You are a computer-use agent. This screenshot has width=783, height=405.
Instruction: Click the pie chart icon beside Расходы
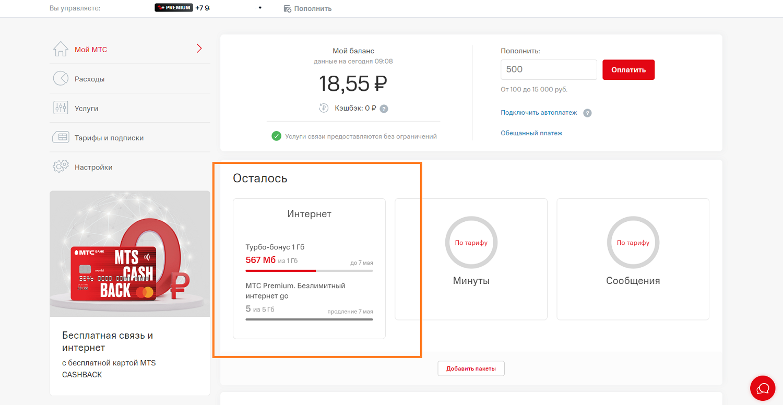click(x=61, y=79)
